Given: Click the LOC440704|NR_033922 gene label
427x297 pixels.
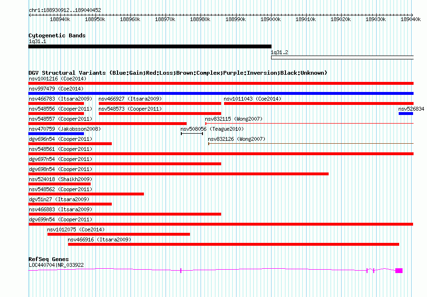Looking at the screenshot, I should click(x=56, y=265).
